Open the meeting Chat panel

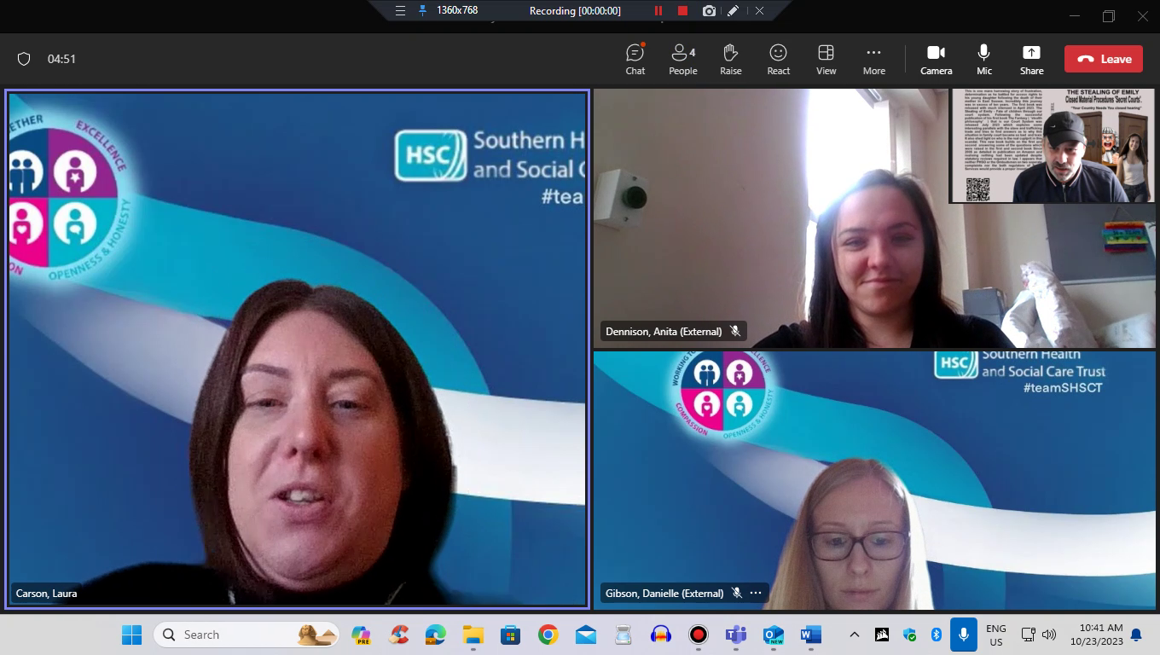pos(635,59)
